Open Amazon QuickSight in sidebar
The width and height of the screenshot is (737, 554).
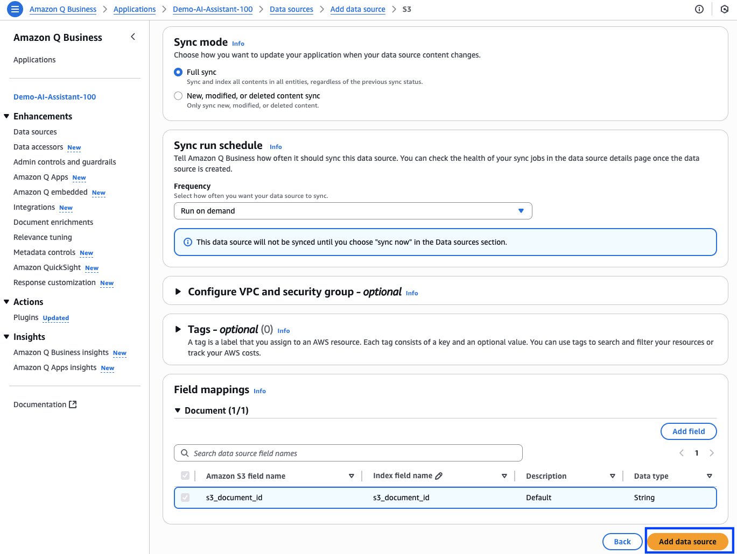(47, 267)
